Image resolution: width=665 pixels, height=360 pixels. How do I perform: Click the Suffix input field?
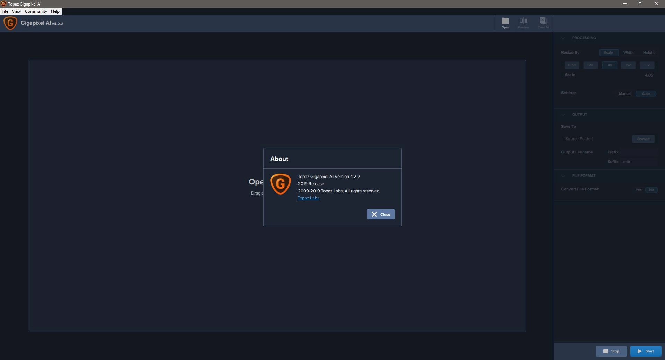(x=639, y=162)
